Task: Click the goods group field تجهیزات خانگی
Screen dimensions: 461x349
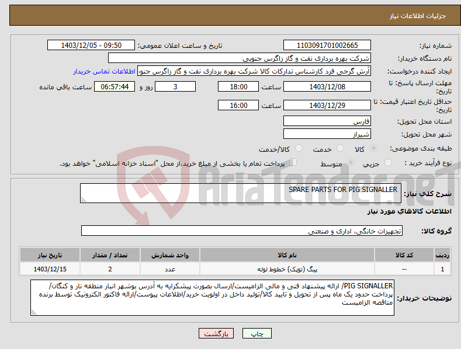Action: click(x=242, y=231)
